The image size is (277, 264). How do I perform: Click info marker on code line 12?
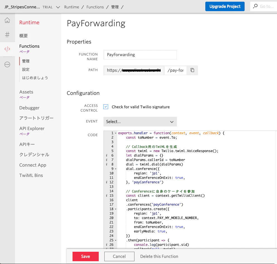(107, 182)
